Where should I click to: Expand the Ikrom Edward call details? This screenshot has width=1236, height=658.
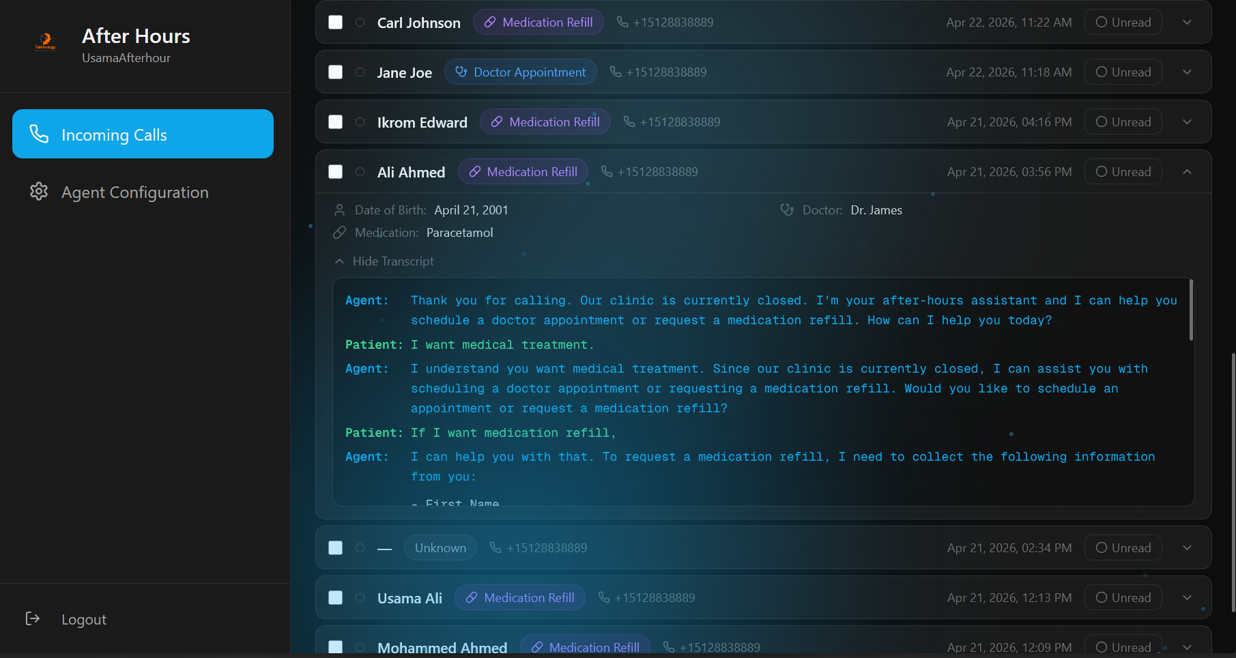(x=1187, y=122)
